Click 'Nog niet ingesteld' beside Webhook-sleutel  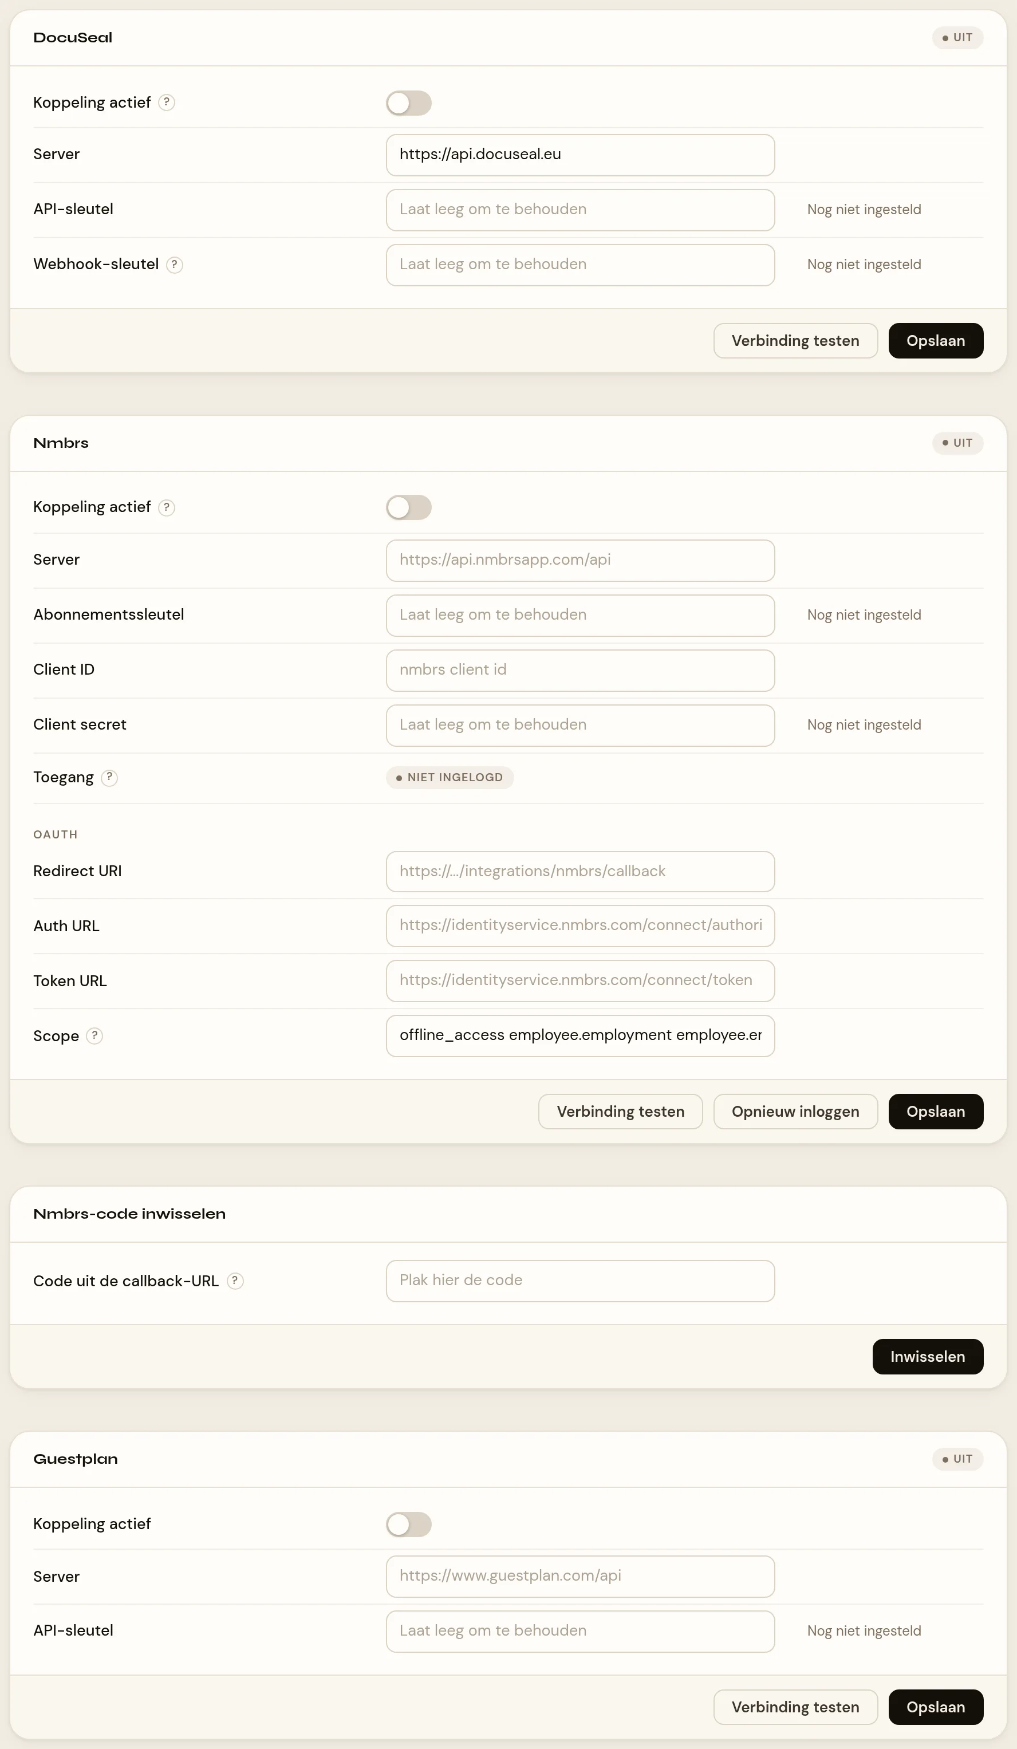864,265
